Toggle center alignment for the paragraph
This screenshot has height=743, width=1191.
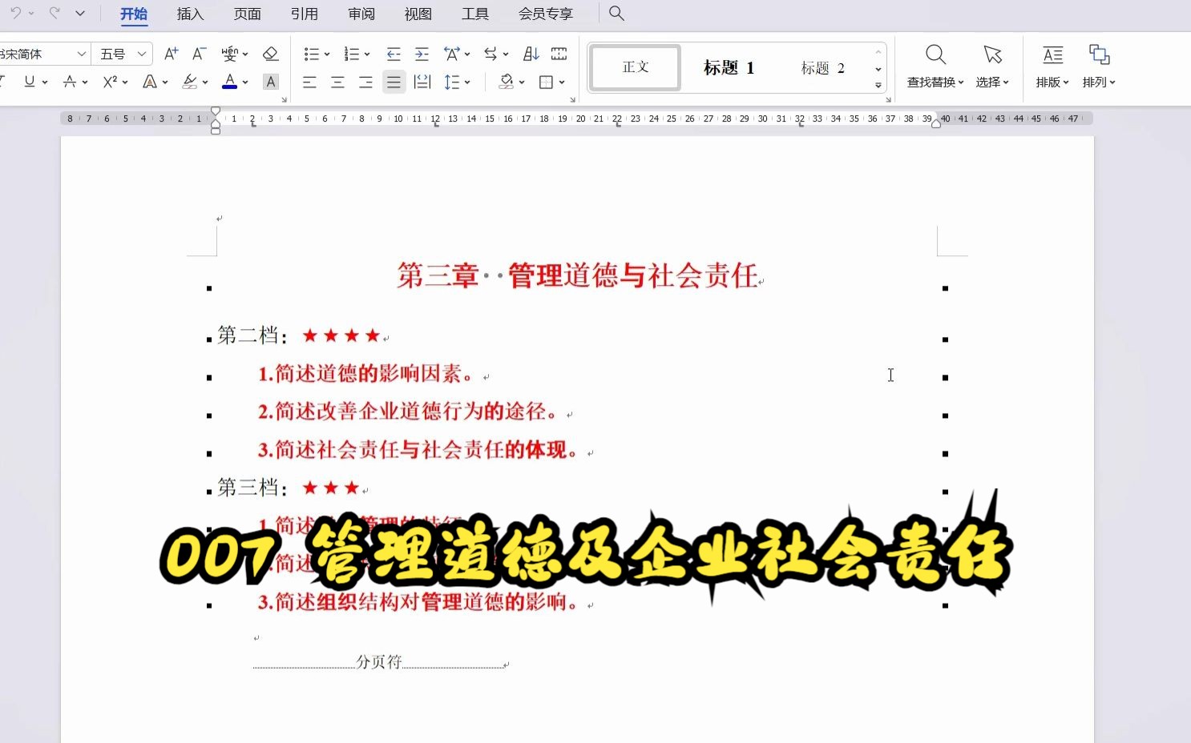(x=337, y=81)
